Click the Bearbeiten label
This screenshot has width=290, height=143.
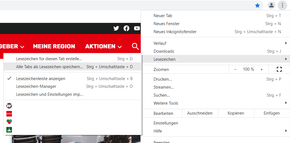pos(163,113)
